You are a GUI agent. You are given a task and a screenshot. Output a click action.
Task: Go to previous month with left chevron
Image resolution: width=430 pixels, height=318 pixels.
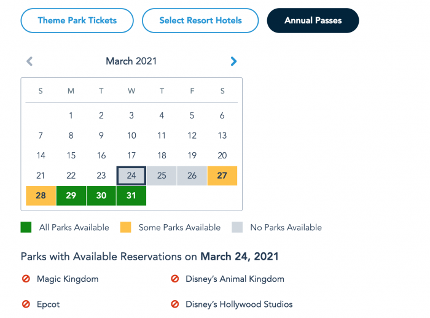tap(29, 61)
